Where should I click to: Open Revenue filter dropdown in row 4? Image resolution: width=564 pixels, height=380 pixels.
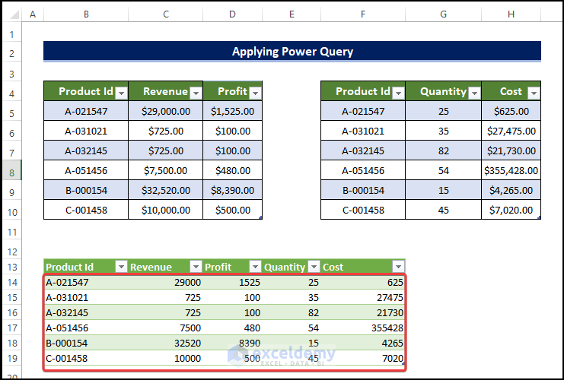coord(196,93)
